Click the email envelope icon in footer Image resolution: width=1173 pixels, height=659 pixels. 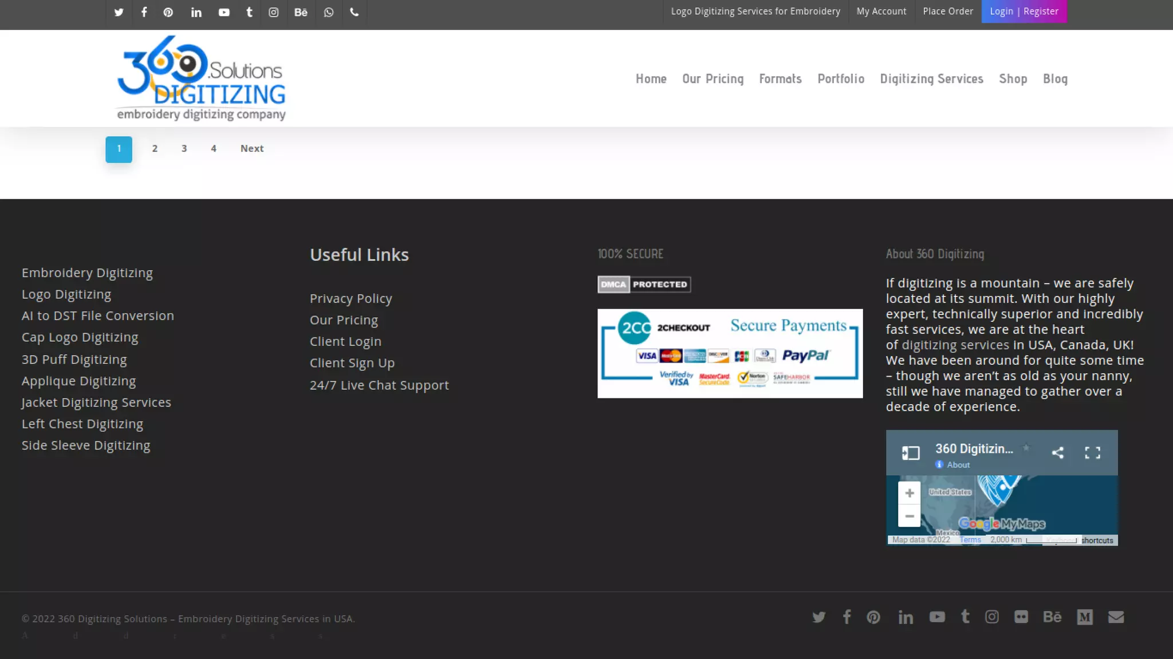click(x=1116, y=617)
